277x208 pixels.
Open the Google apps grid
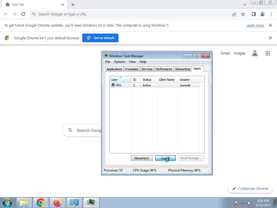(x=268, y=53)
